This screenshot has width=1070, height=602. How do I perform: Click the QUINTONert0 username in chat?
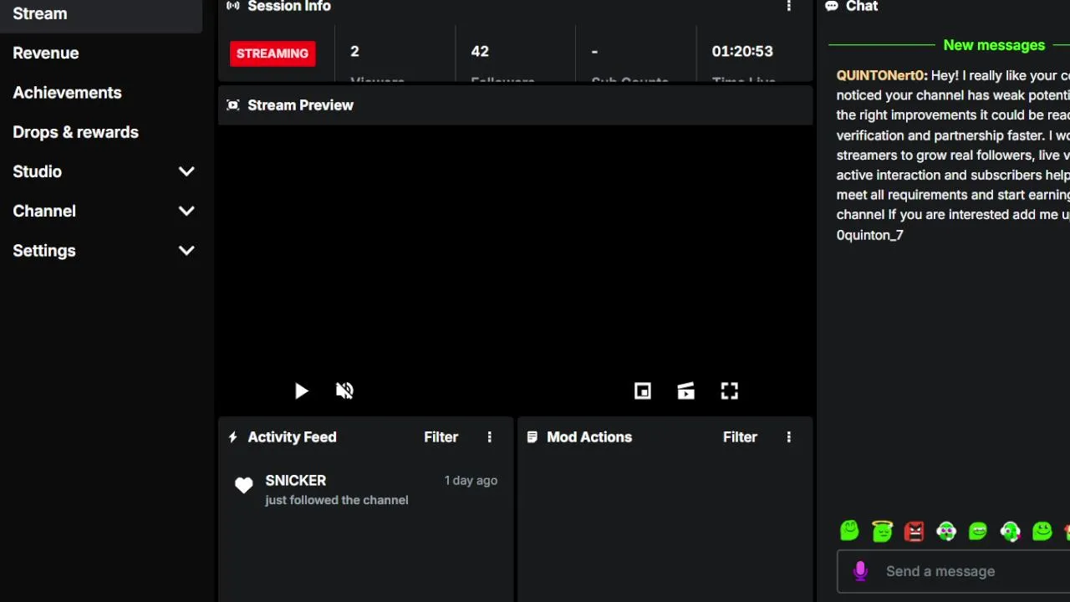[880, 75]
